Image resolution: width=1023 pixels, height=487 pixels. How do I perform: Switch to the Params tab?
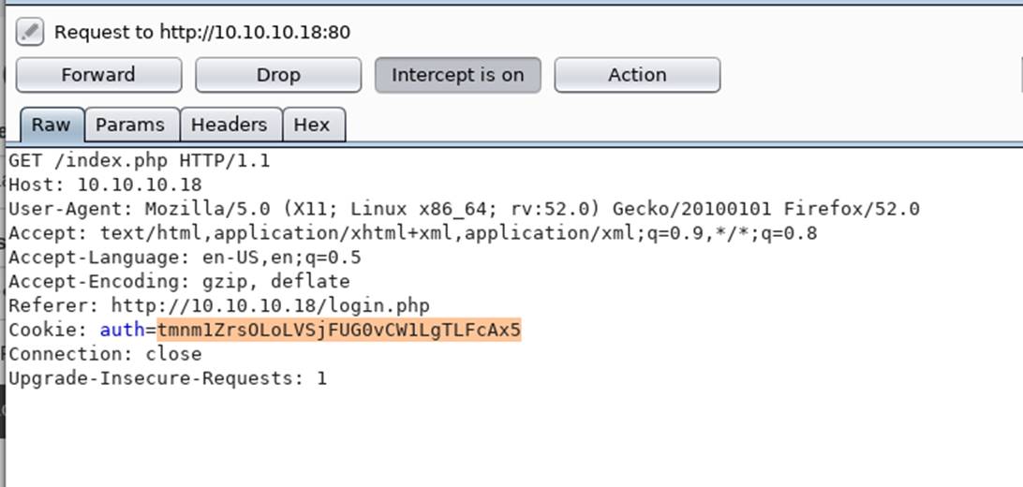130,125
